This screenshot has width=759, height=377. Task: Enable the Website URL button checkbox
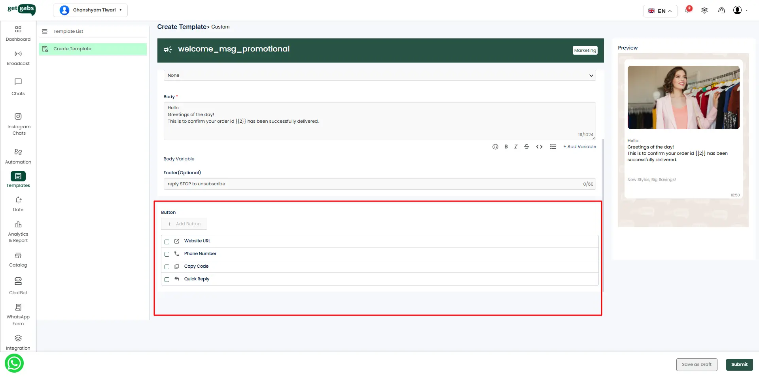coord(167,242)
